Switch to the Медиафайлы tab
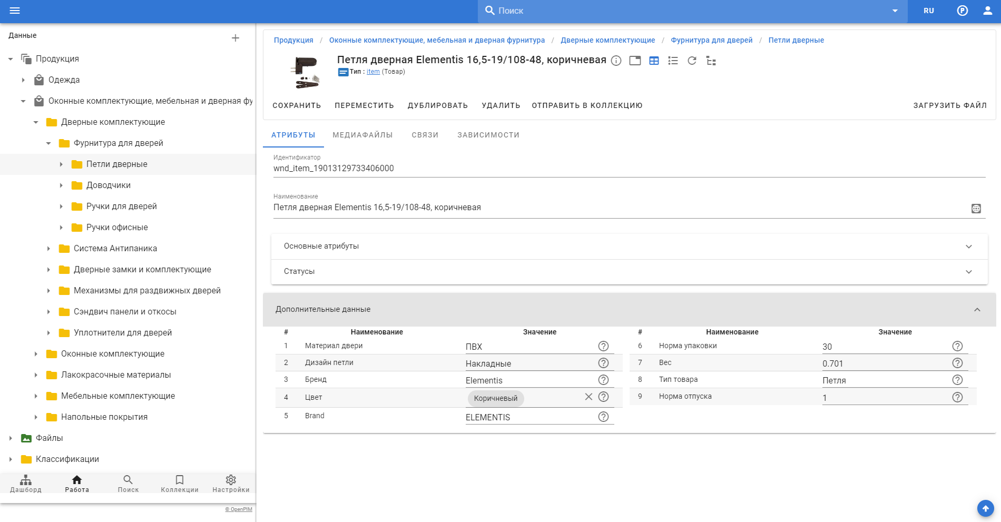1001x522 pixels. 362,135
